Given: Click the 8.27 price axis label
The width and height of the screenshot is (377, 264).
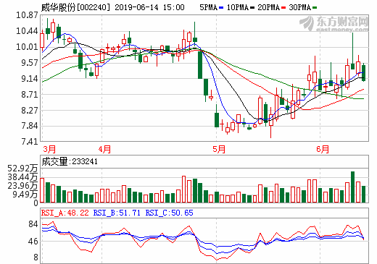Looking at the screenshot, I should [30, 111].
